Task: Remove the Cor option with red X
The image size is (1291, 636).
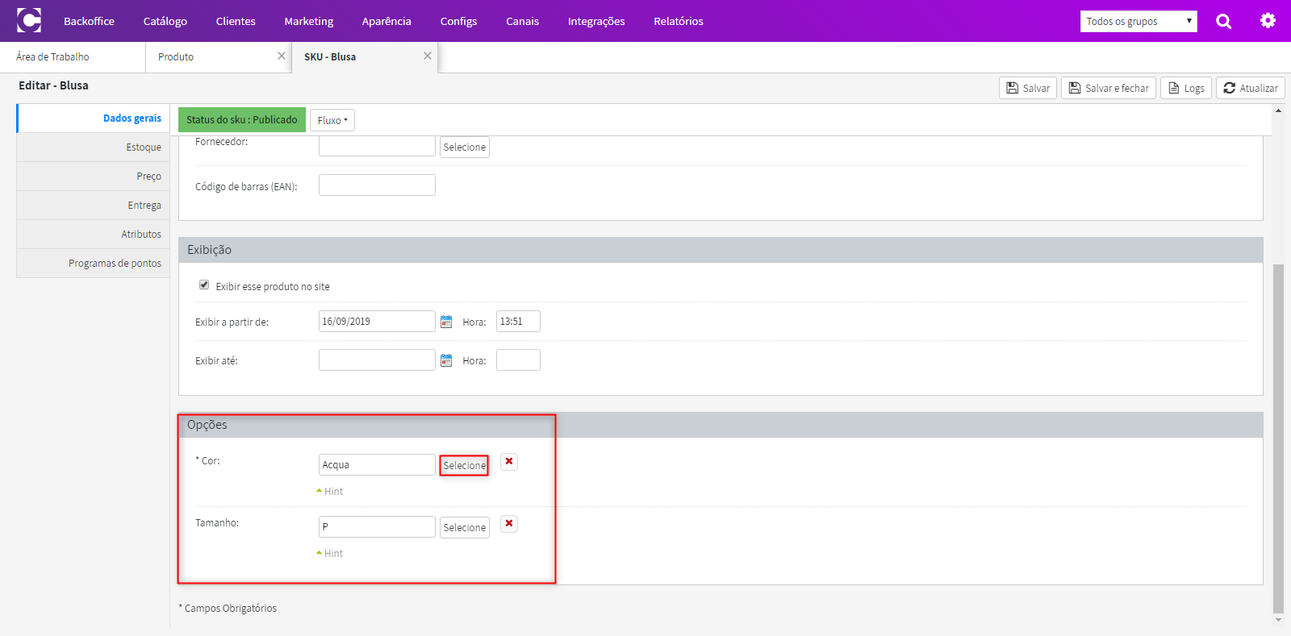Action: [509, 462]
